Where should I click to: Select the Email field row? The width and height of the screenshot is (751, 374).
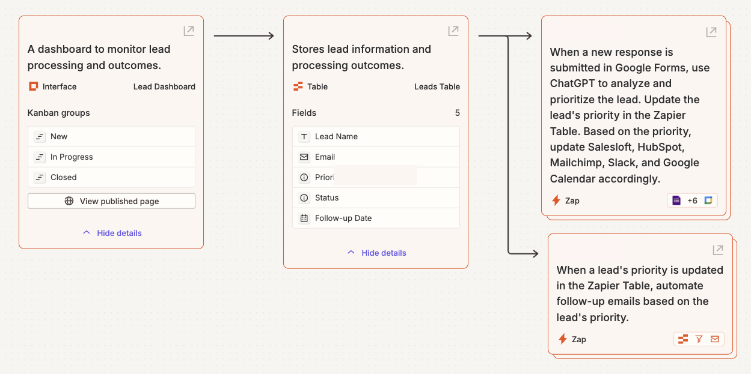coord(376,157)
